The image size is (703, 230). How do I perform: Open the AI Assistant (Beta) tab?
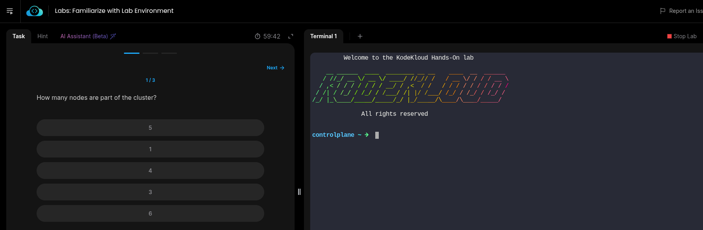[x=84, y=36]
